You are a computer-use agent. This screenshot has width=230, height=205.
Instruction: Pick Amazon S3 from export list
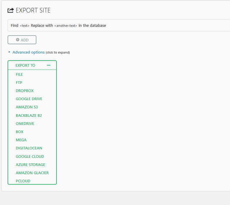point(27,107)
